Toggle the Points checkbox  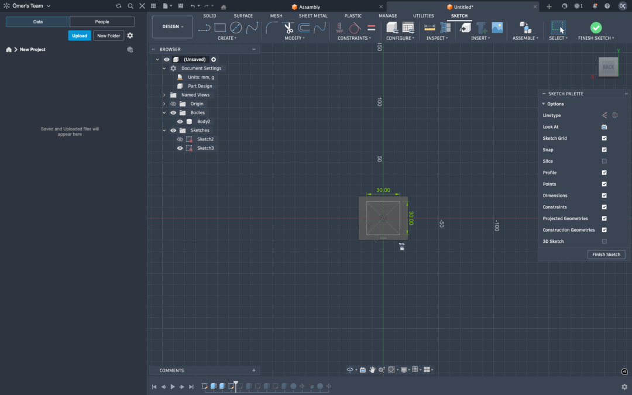[604, 184]
